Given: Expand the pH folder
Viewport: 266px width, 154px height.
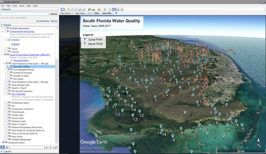Looking at the screenshot, I should tap(4, 106).
